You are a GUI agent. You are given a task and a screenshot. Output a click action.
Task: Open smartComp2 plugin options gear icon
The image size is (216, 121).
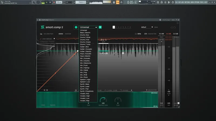(x=40, y=20)
